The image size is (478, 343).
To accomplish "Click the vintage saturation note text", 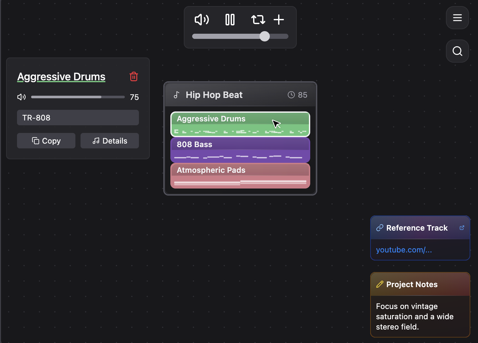I will coord(415,317).
